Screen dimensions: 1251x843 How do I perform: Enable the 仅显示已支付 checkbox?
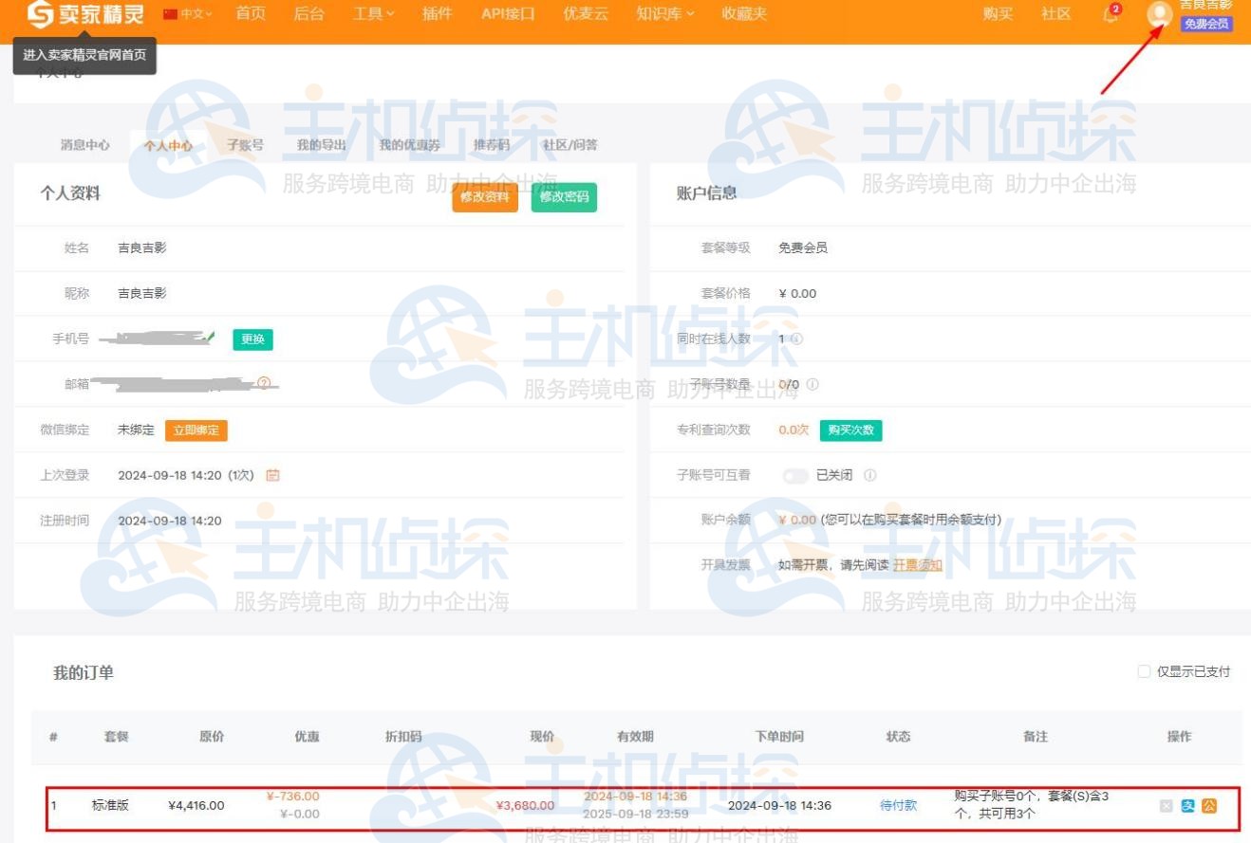click(1145, 671)
